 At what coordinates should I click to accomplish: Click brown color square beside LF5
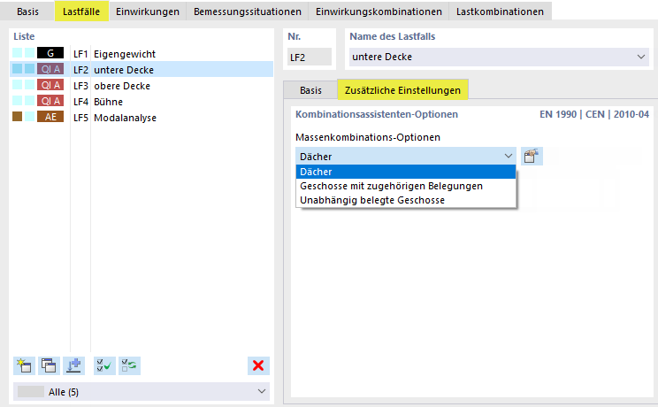click(17, 116)
